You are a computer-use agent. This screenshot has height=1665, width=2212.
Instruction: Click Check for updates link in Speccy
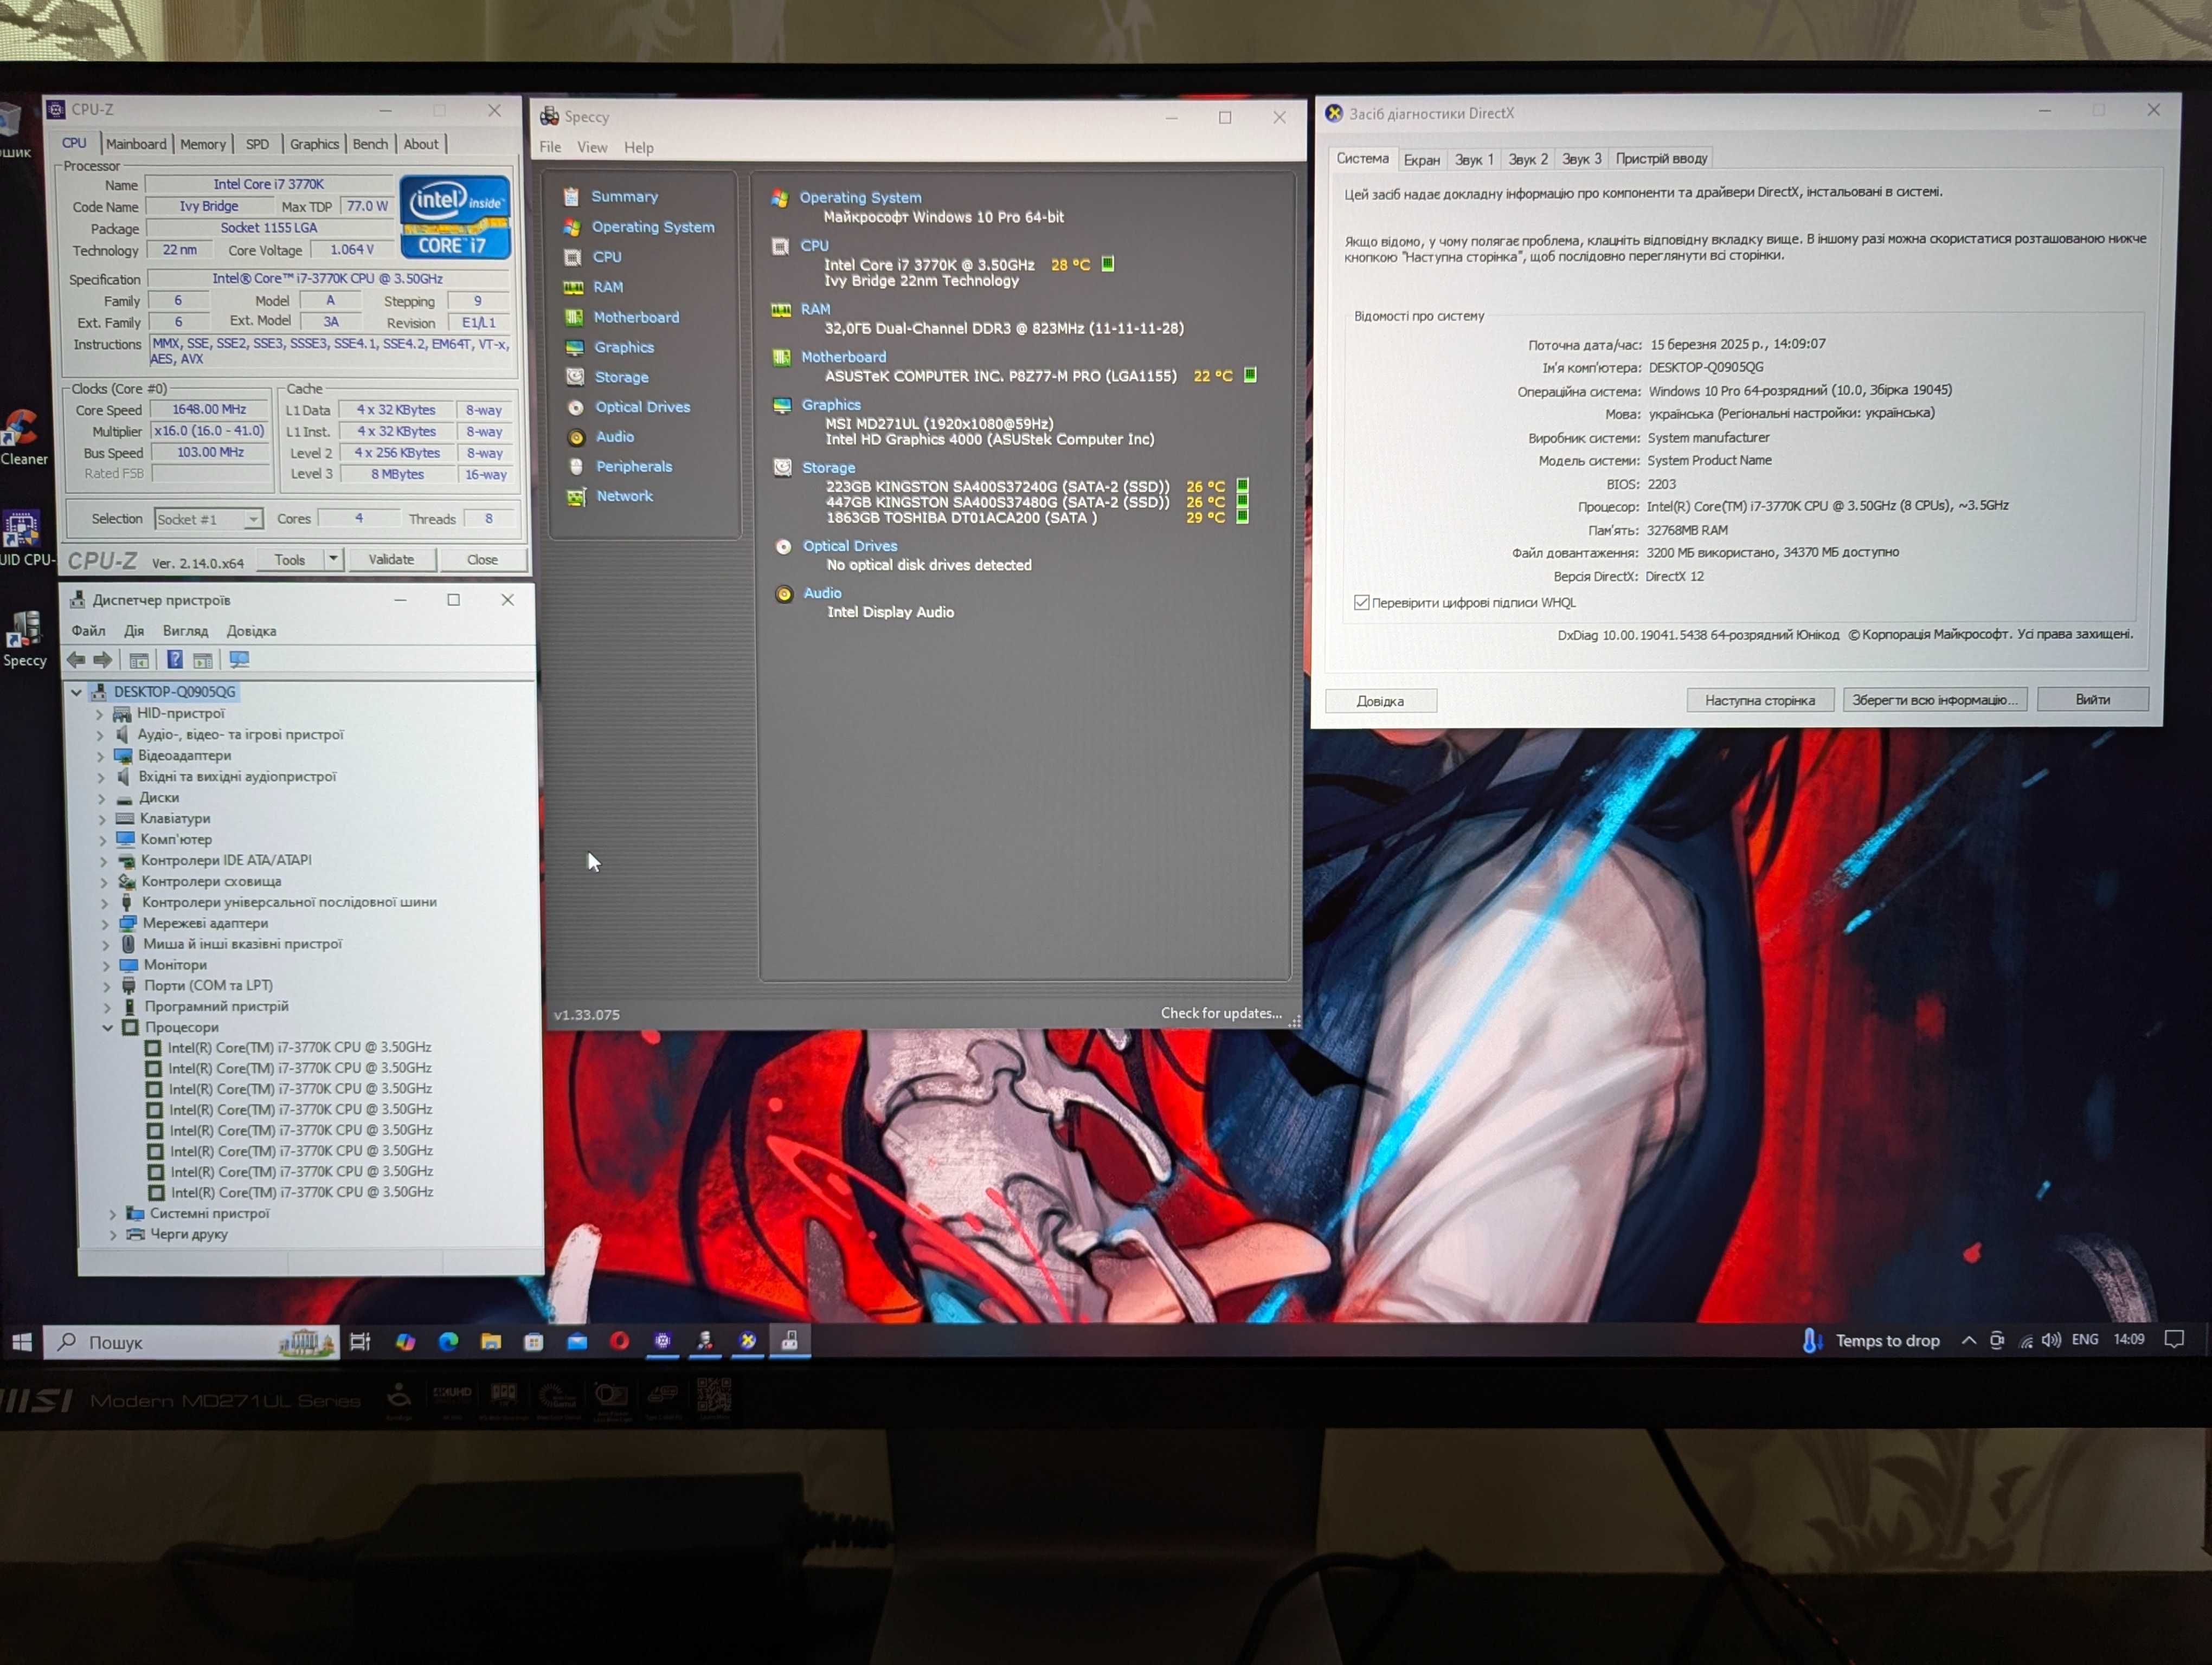[1221, 1012]
